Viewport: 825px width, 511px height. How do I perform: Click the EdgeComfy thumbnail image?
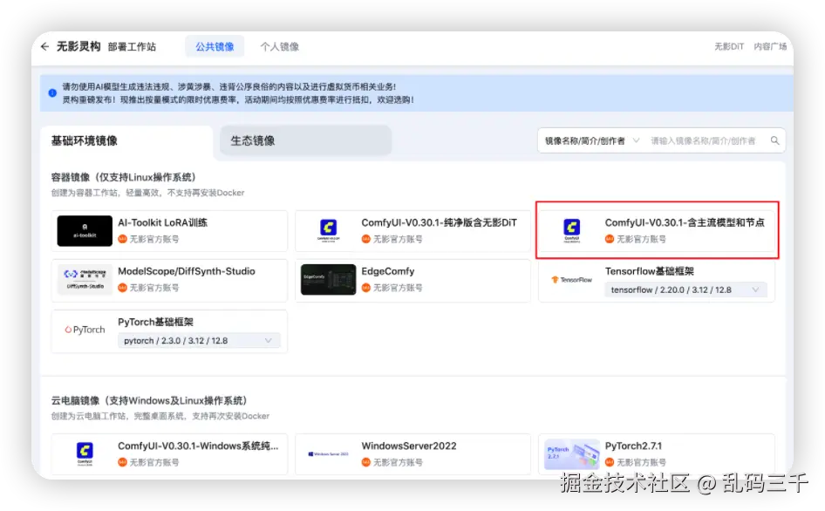pos(328,279)
